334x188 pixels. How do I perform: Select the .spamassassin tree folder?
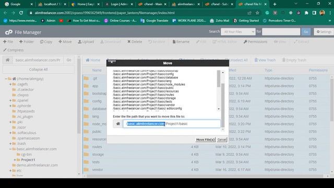pos(28,138)
